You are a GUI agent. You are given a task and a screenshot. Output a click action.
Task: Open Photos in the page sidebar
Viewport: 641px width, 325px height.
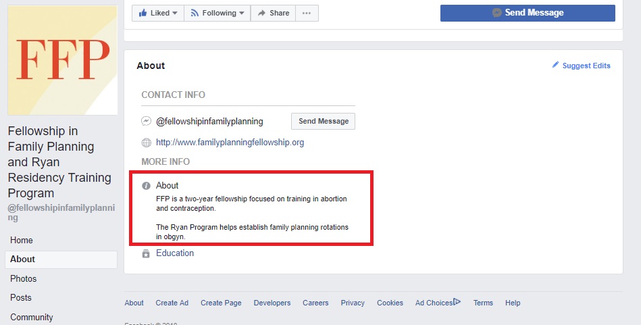[x=23, y=278]
